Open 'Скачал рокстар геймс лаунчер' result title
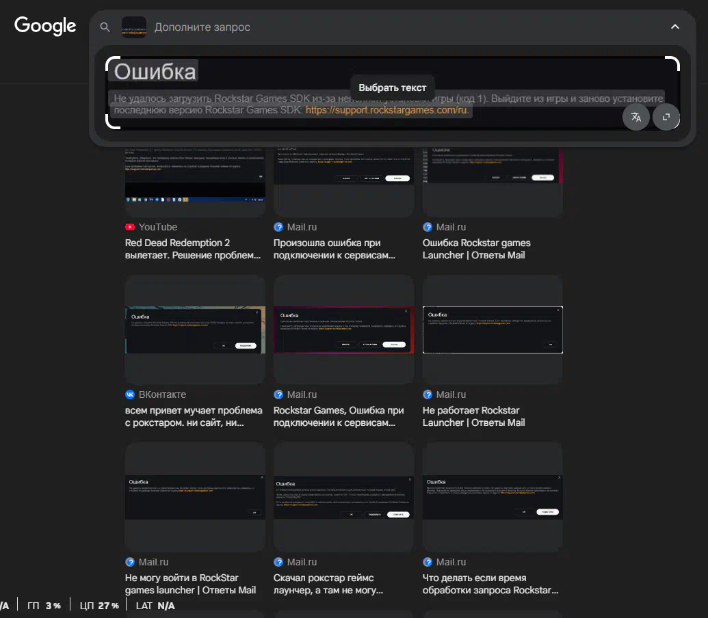 [328, 585]
